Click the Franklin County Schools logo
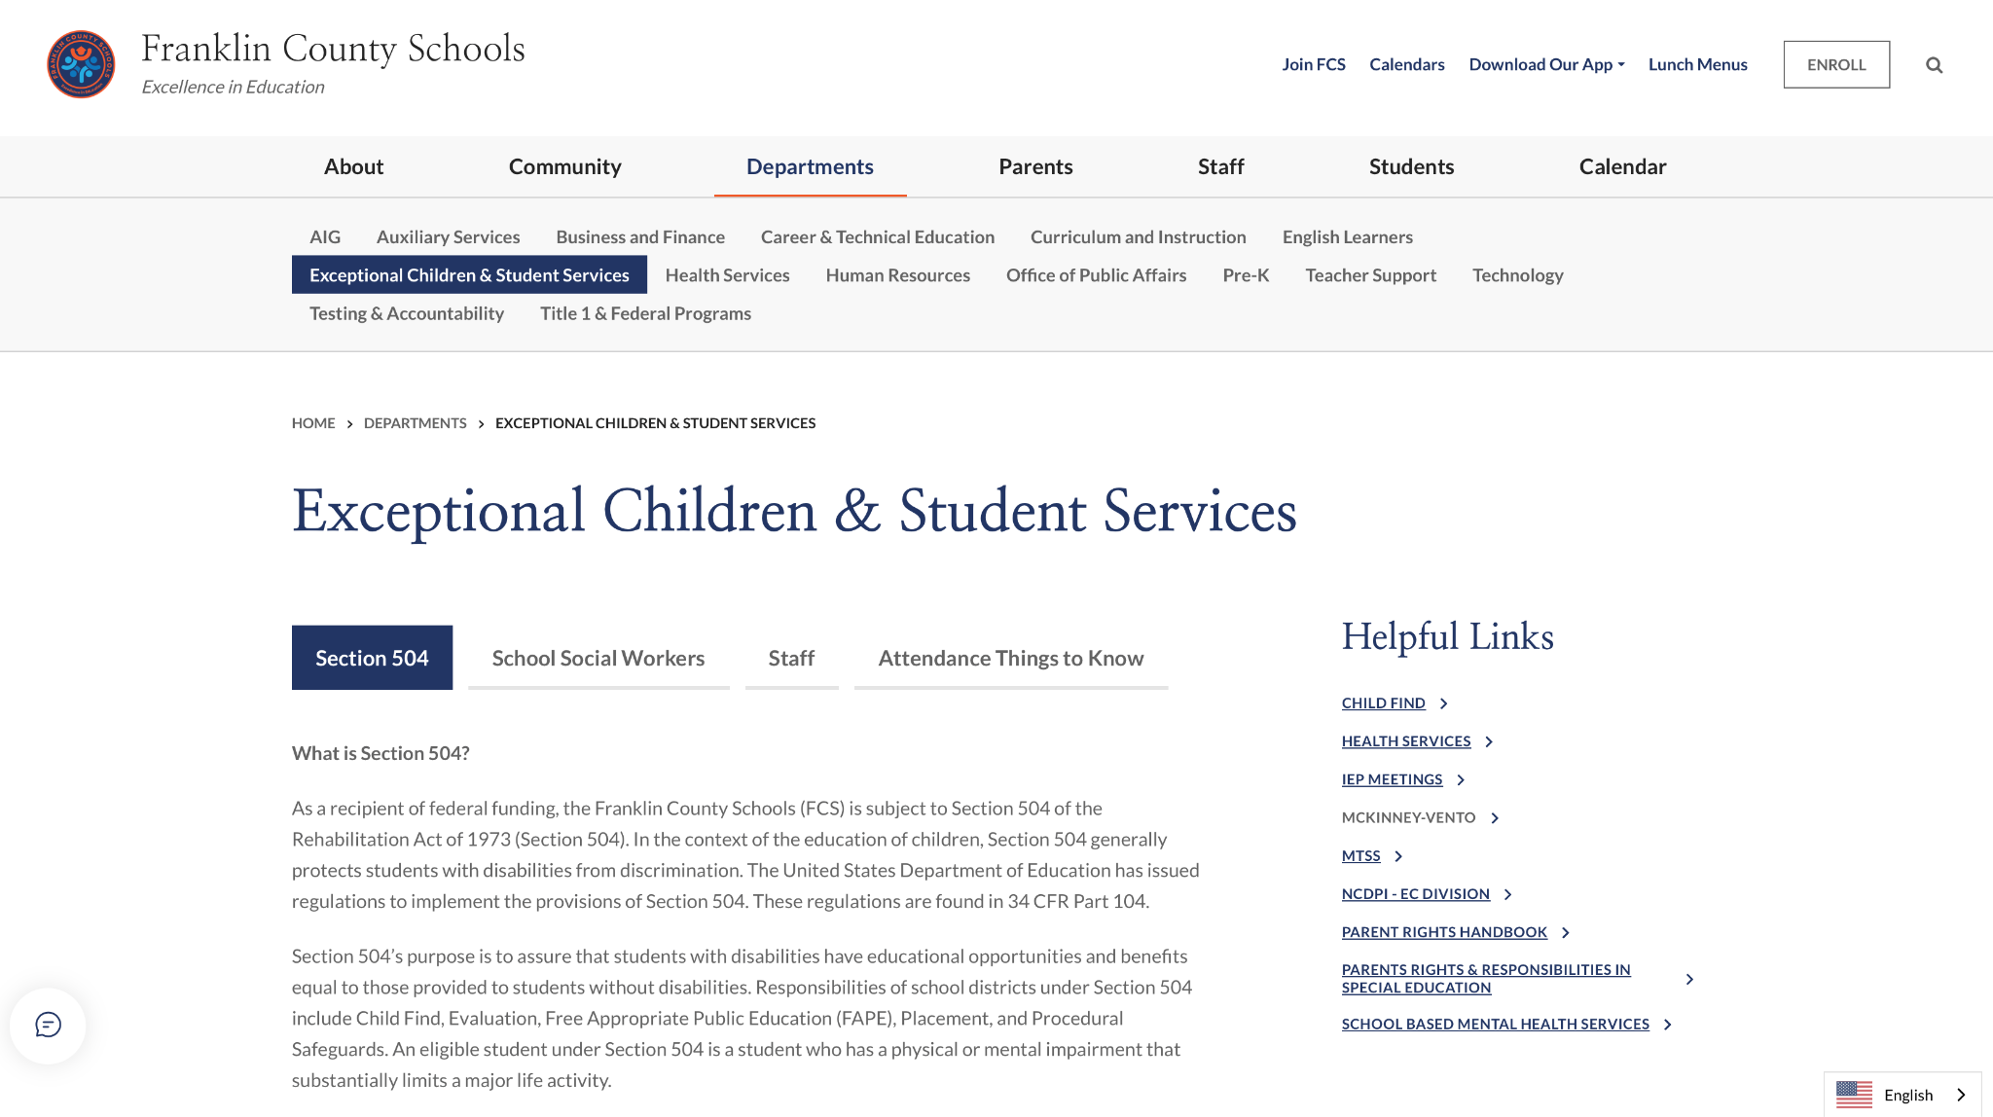Image resolution: width=1993 pixels, height=1117 pixels. coord(81,64)
